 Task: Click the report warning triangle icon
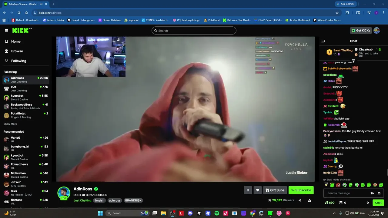pyautogui.click(x=309, y=200)
